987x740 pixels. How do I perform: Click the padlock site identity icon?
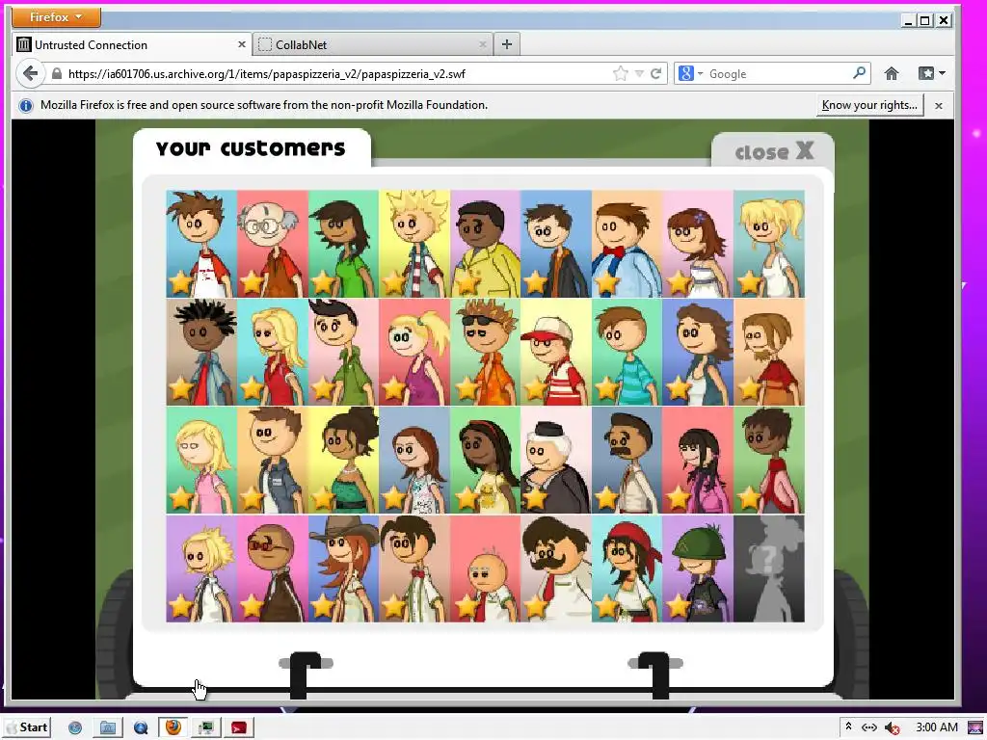(57, 73)
